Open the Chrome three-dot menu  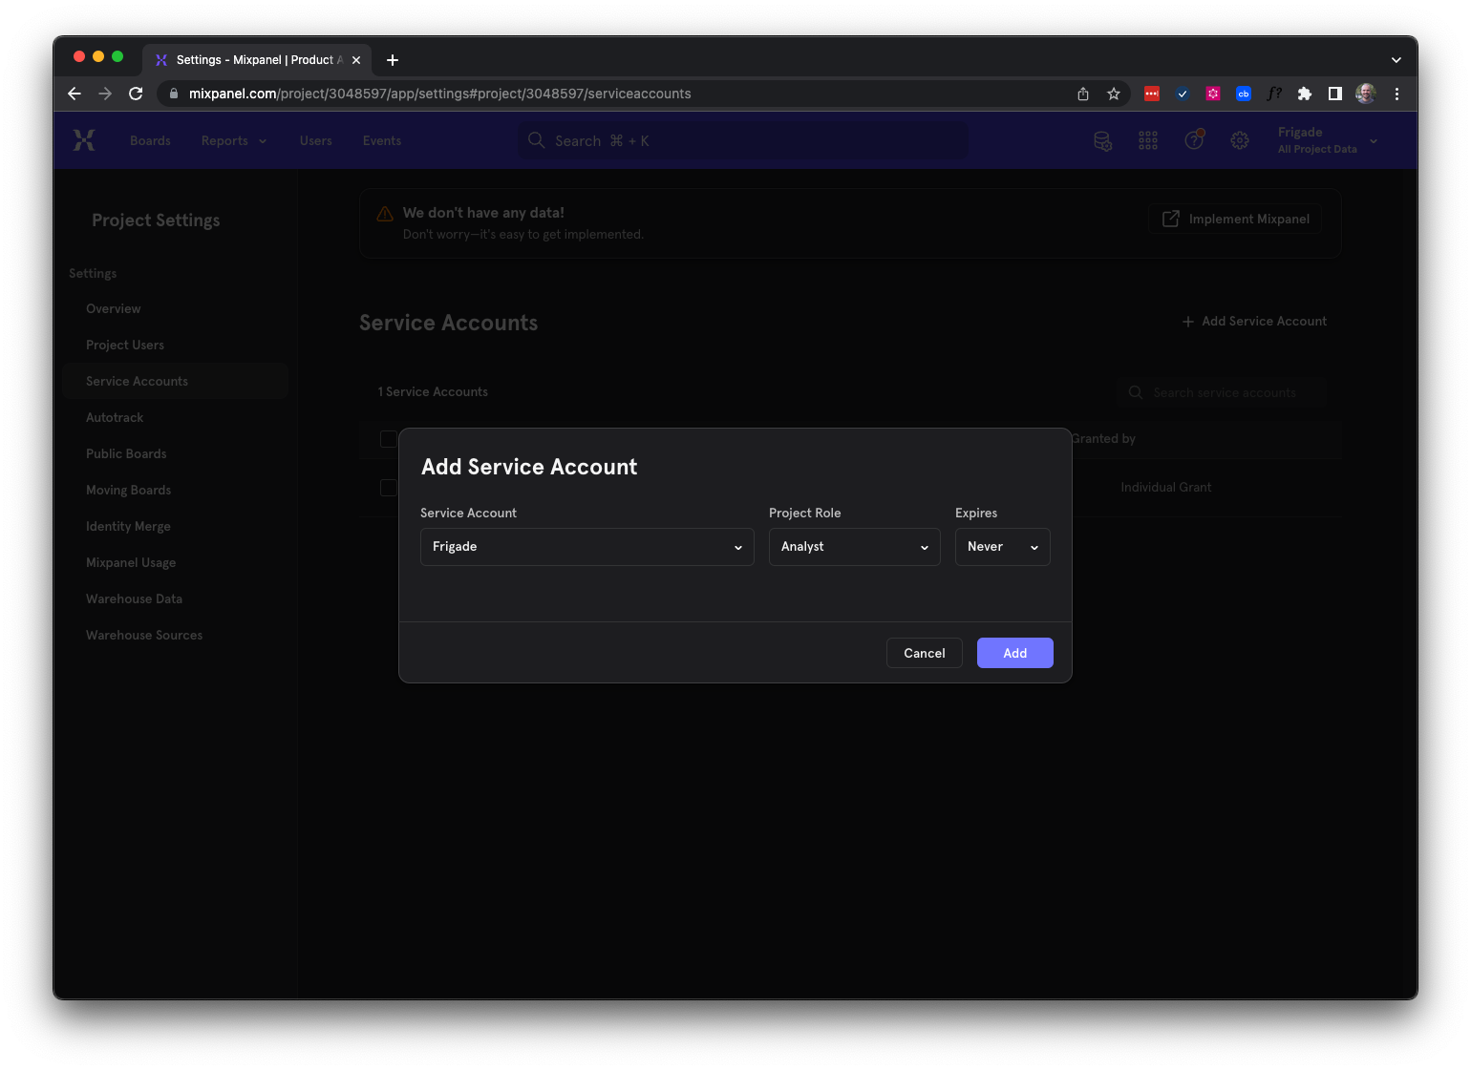click(x=1396, y=94)
